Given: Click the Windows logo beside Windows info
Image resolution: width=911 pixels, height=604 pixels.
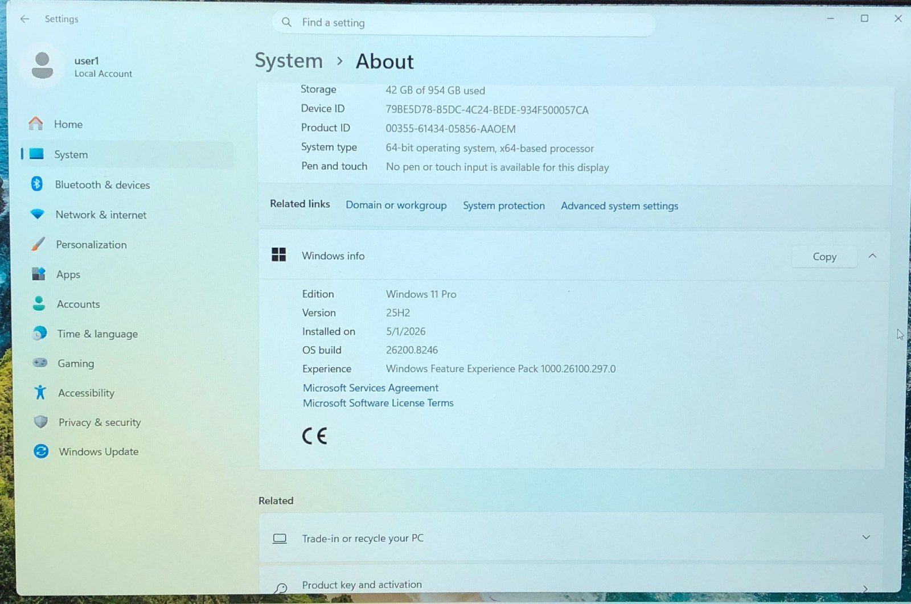Looking at the screenshot, I should point(278,254).
